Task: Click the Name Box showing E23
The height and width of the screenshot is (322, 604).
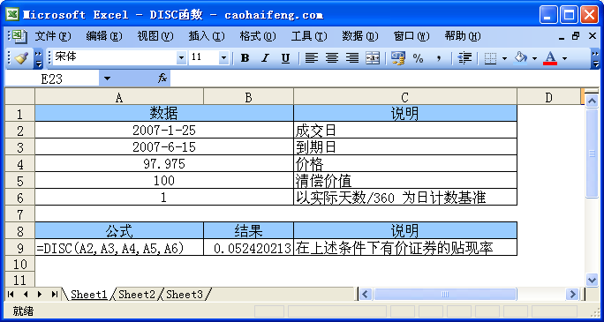Action: pyautogui.click(x=51, y=79)
